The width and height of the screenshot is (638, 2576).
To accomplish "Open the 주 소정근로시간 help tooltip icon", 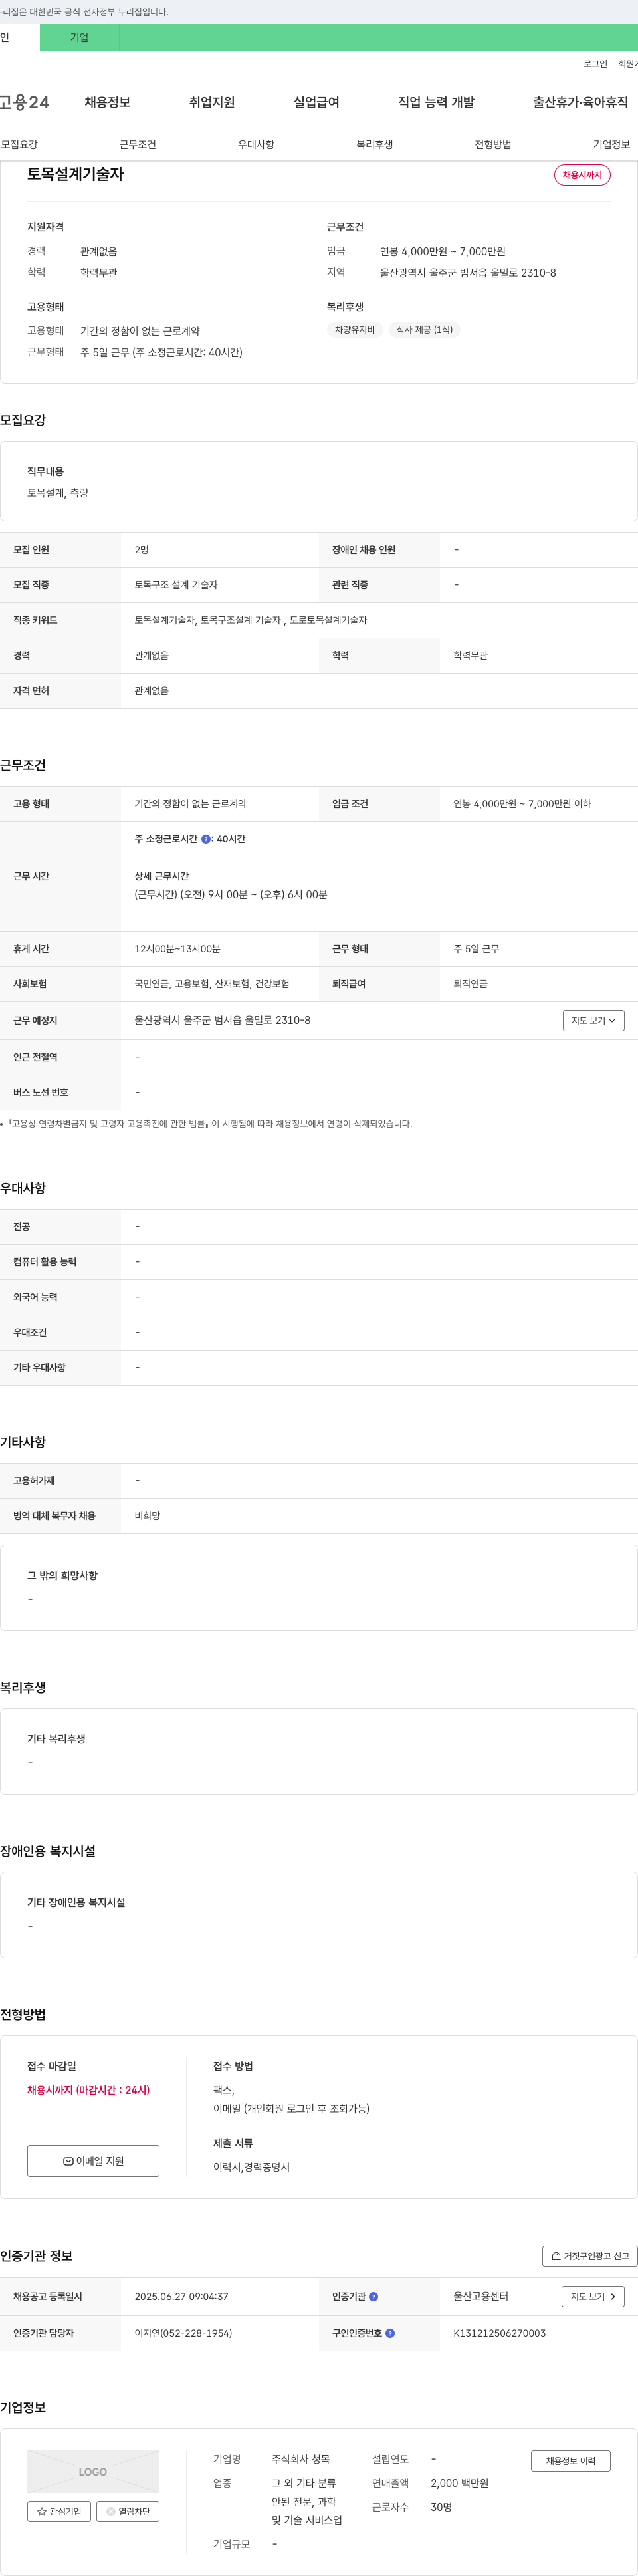I will (206, 839).
